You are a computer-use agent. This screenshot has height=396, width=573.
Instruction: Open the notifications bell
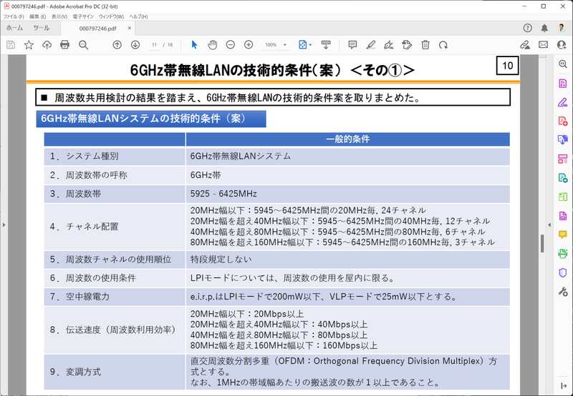click(x=544, y=28)
